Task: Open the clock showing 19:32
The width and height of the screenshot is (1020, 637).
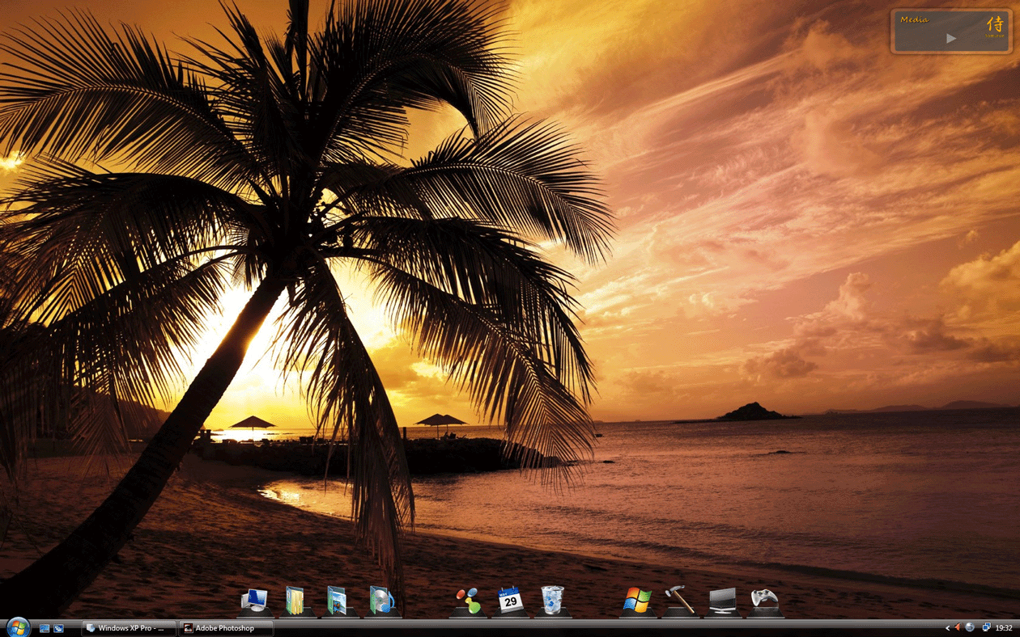Action: coord(1004,628)
